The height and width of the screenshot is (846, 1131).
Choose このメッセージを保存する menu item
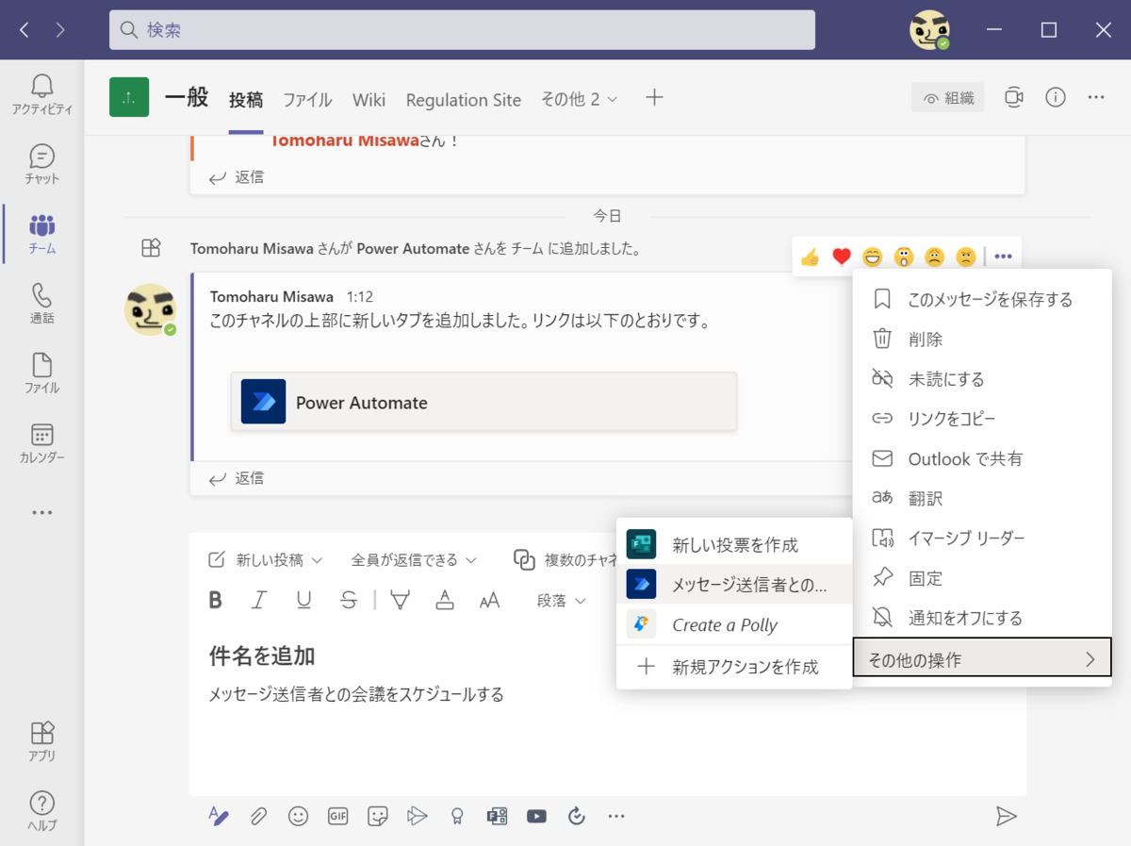point(982,299)
